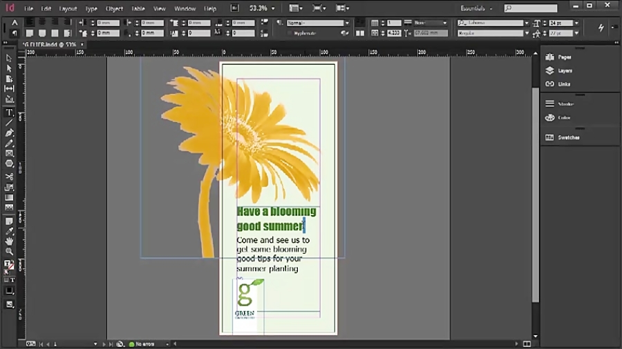Select the Zoom magnifier tool
Viewport: 622px width, 349px height.
[9, 252]
